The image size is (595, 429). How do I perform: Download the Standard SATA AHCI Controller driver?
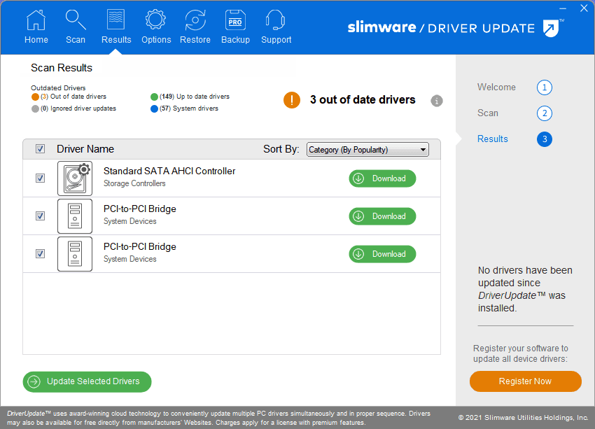click(x=382, y=178)
